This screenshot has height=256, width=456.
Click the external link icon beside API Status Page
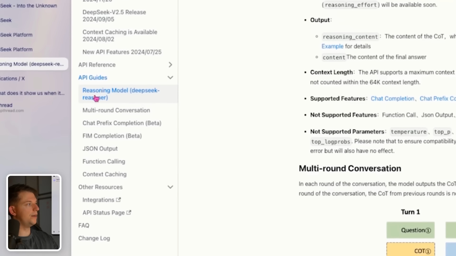(x=129, y=212)
